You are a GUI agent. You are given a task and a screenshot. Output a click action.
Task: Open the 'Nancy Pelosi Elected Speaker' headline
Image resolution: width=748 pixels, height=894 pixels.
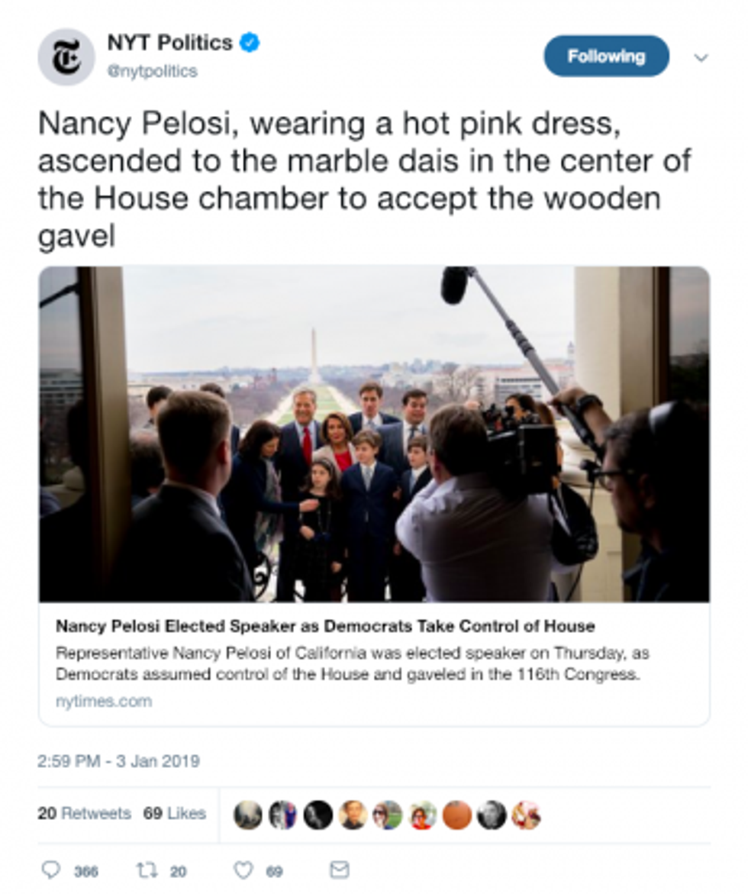[324, 626]
